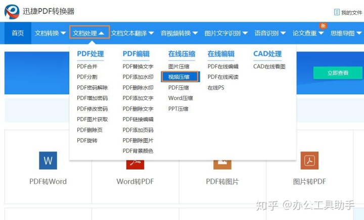Screen dimensions: 364x220
Task: Click the 我的文件 link
Action: pos(351,13)
